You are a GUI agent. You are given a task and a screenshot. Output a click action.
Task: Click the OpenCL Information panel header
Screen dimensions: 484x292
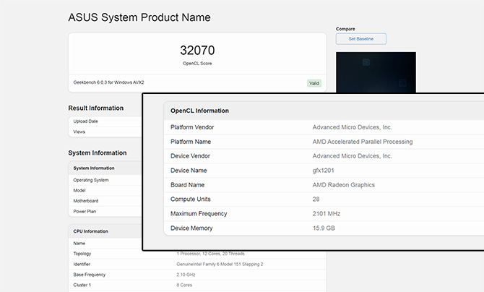(199, 111)
